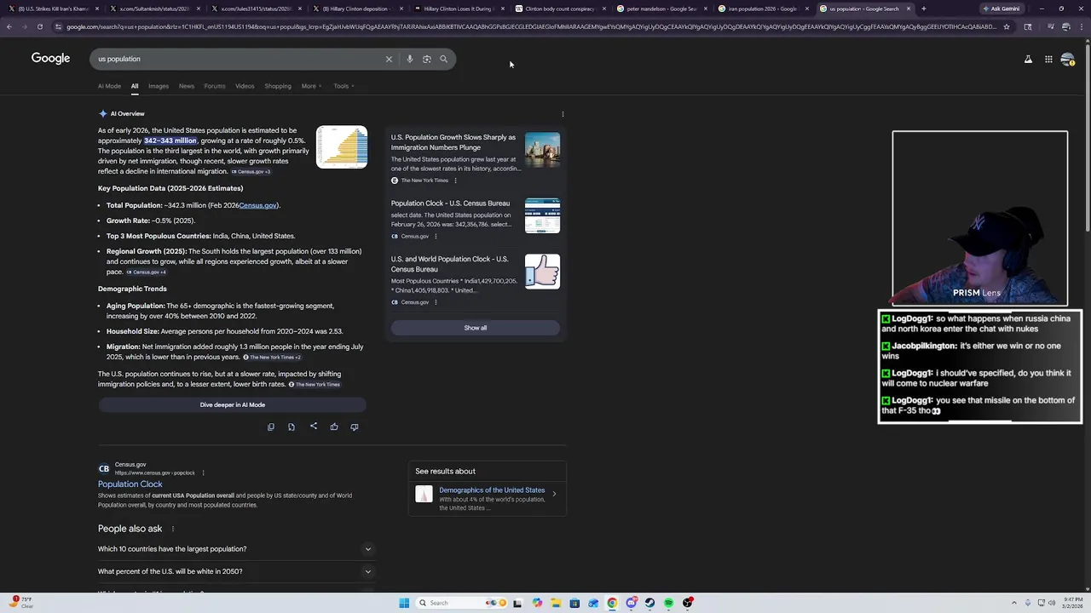Copy the AI Overview text

(x=271, y=427)
